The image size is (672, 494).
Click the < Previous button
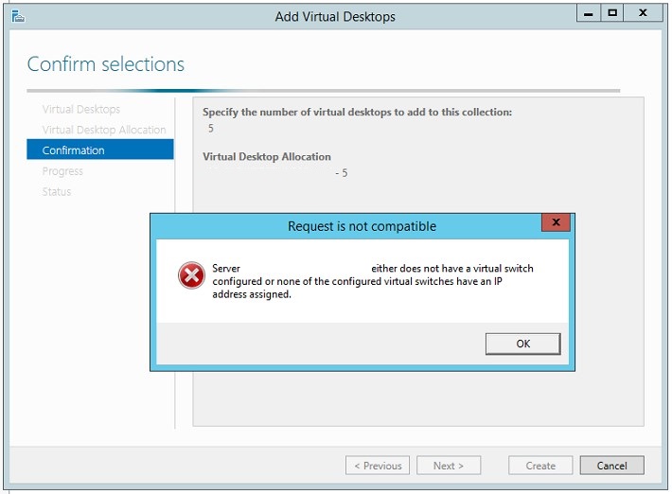tap(378, 466)
